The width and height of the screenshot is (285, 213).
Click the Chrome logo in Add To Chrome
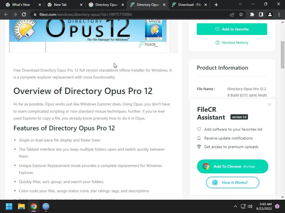pos(206,166)
